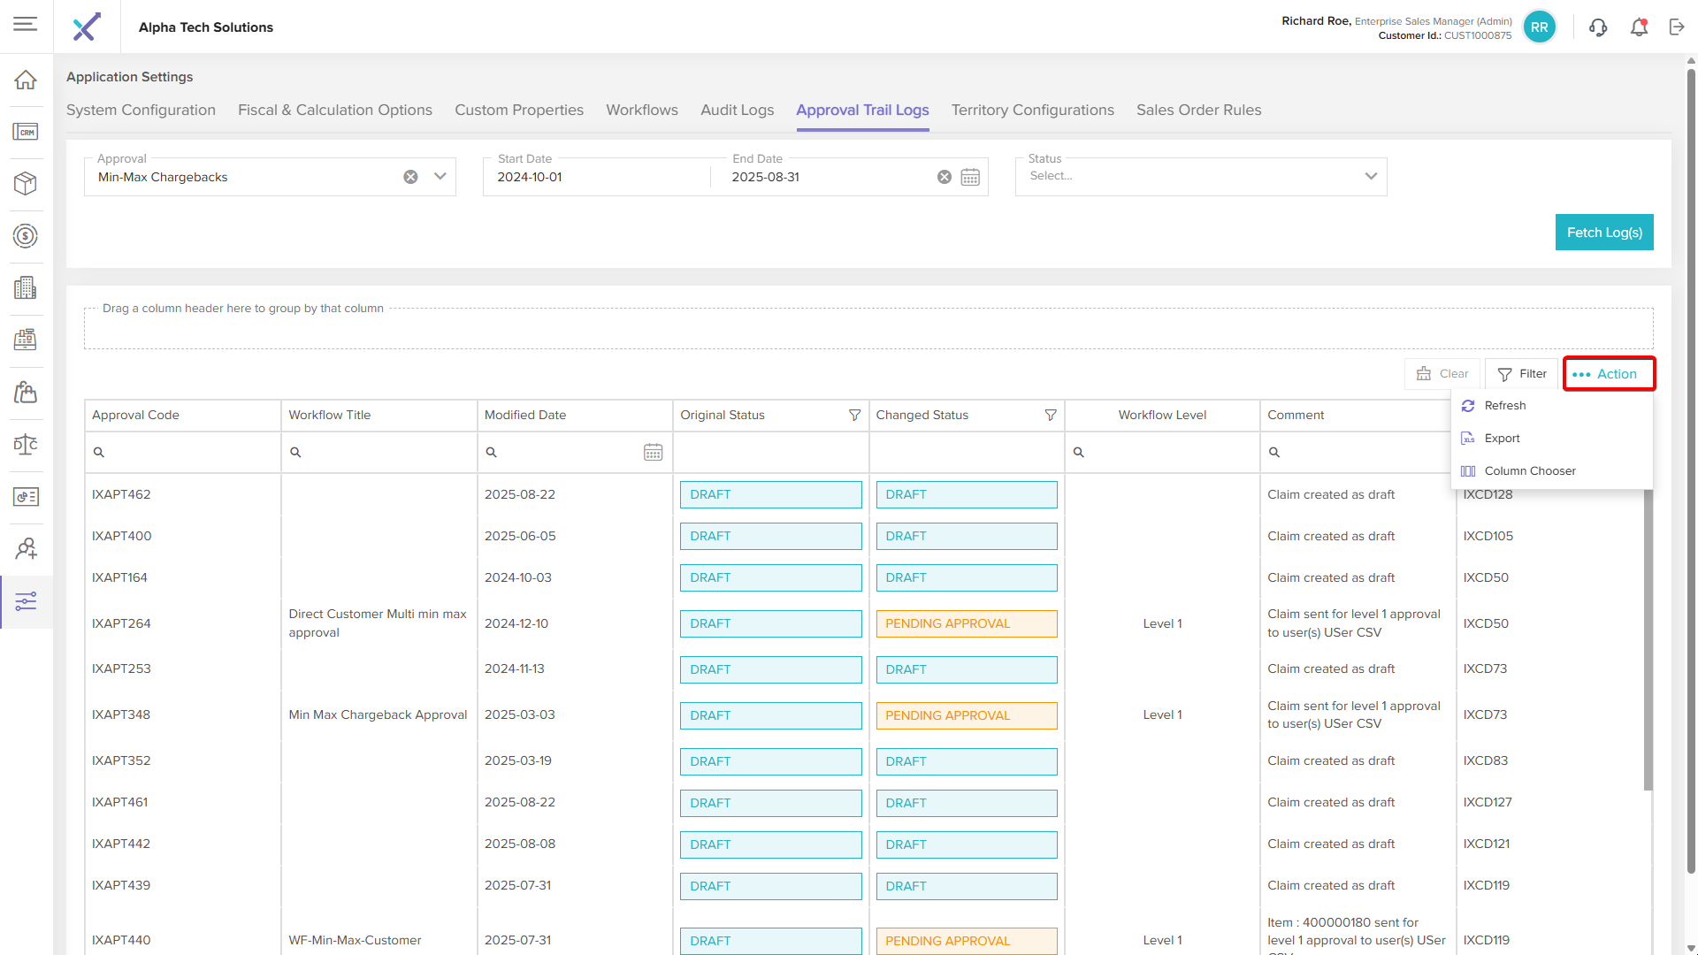Switch to the Audit Logs tab
Viewport: 1698px width, 955px height.
pos(737,110)
